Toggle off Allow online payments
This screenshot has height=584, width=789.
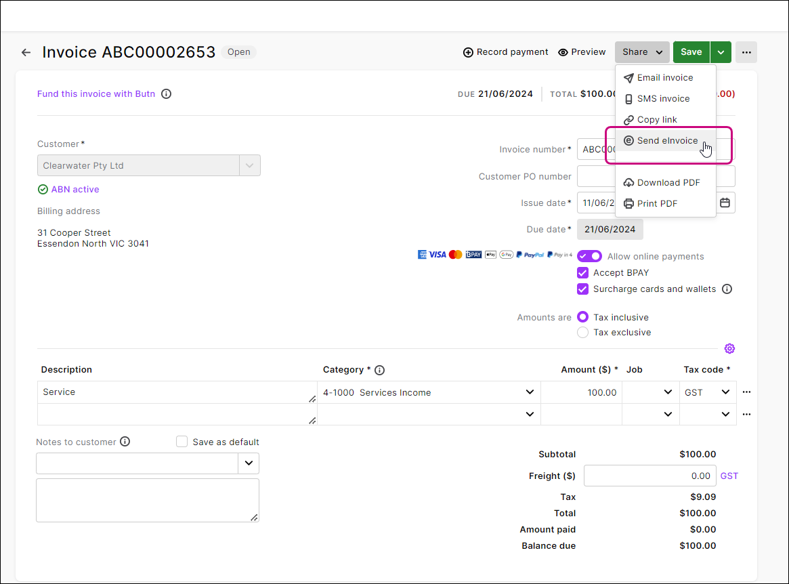point(589,256)
